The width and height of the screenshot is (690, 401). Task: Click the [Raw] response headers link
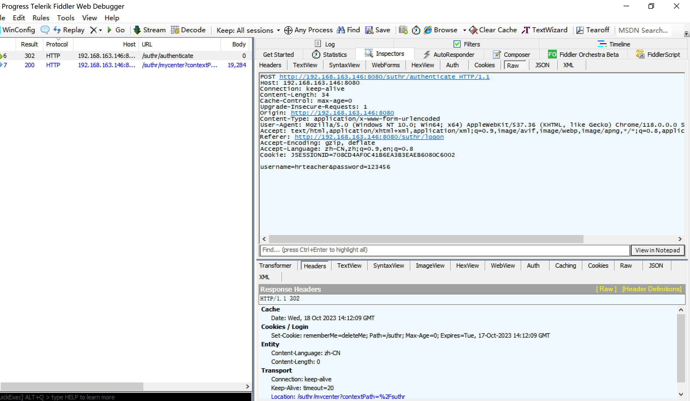click(606, 289)
